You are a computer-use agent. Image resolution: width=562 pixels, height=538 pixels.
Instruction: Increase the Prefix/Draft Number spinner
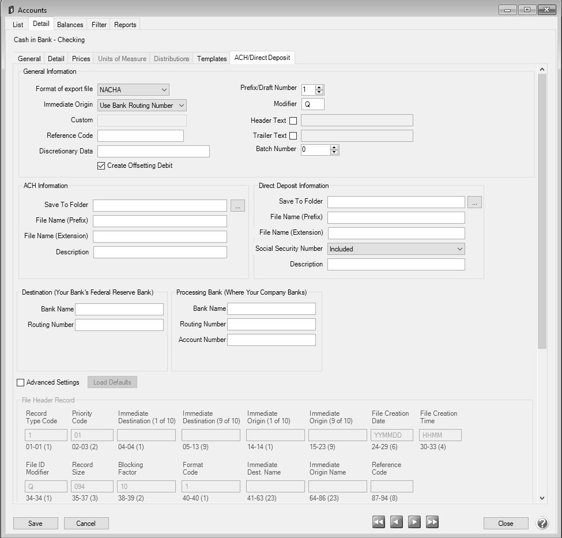(x=320, y=87)
